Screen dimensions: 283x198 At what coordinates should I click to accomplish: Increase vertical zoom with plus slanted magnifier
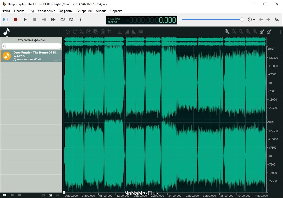pyautogui.click(x=262, y=32)
